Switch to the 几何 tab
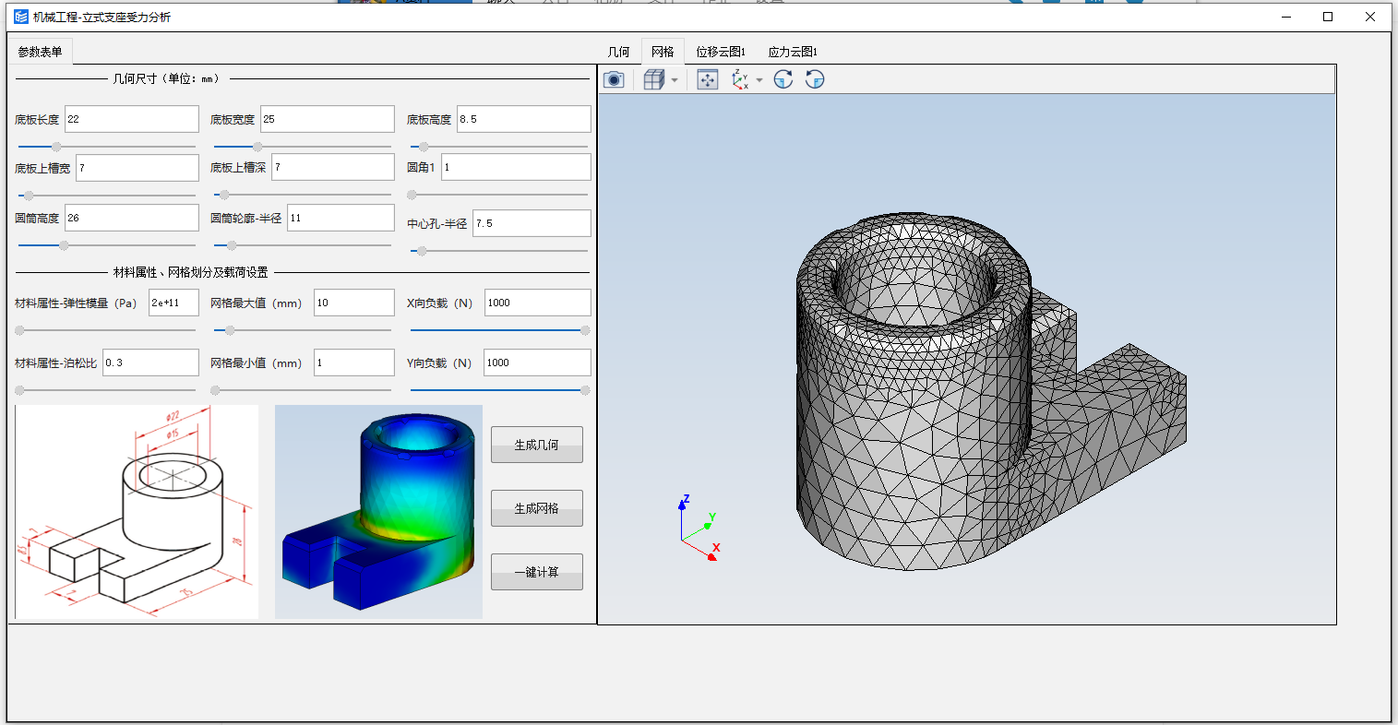 [618, 52]
